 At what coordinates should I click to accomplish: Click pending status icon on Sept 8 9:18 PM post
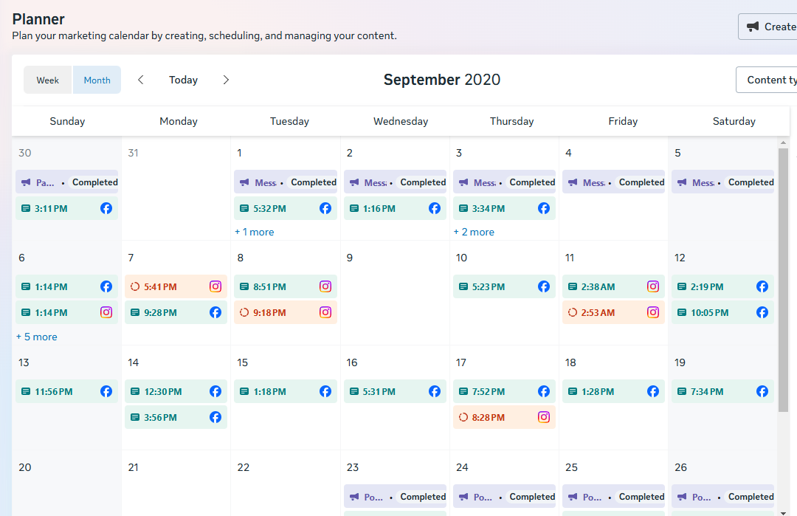tap(244, 312)
